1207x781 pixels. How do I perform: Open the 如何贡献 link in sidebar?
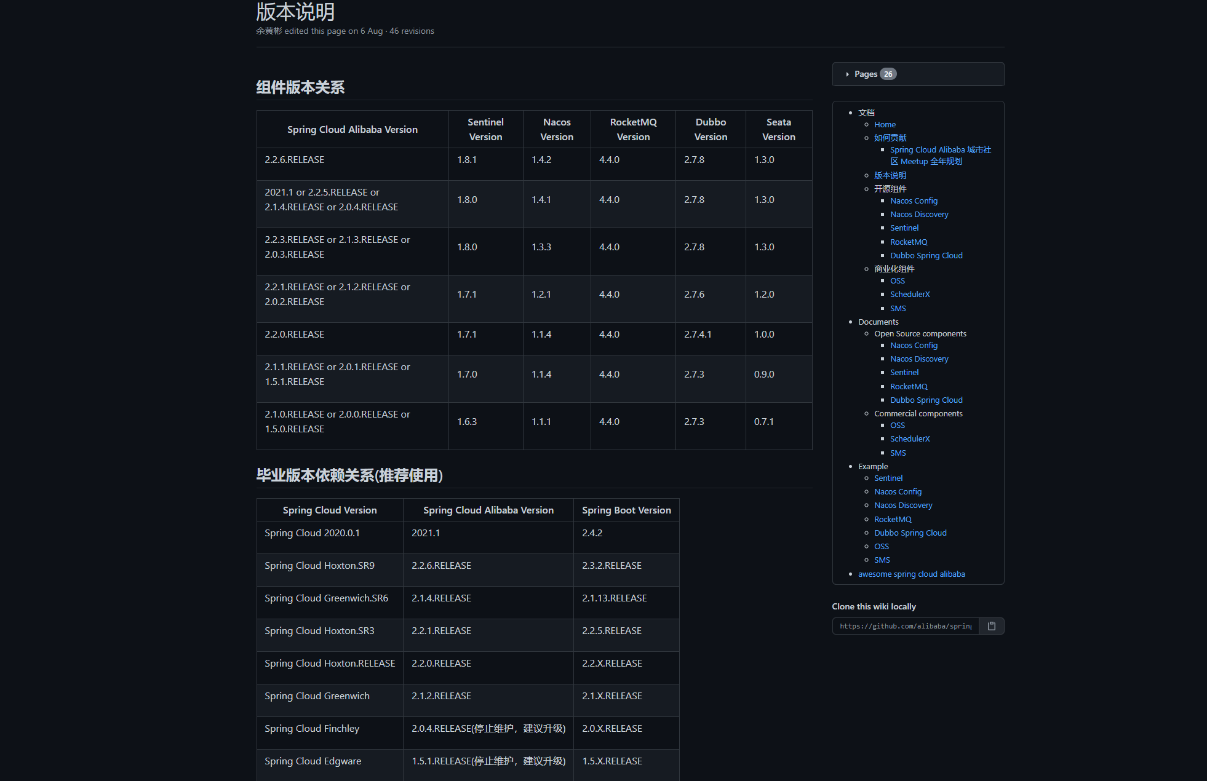pyautogui.click(x=890, y=138)
